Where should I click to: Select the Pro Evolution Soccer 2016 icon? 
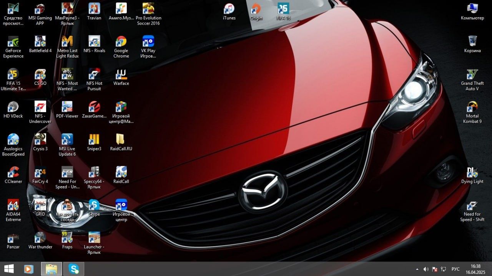coord(148,14)
